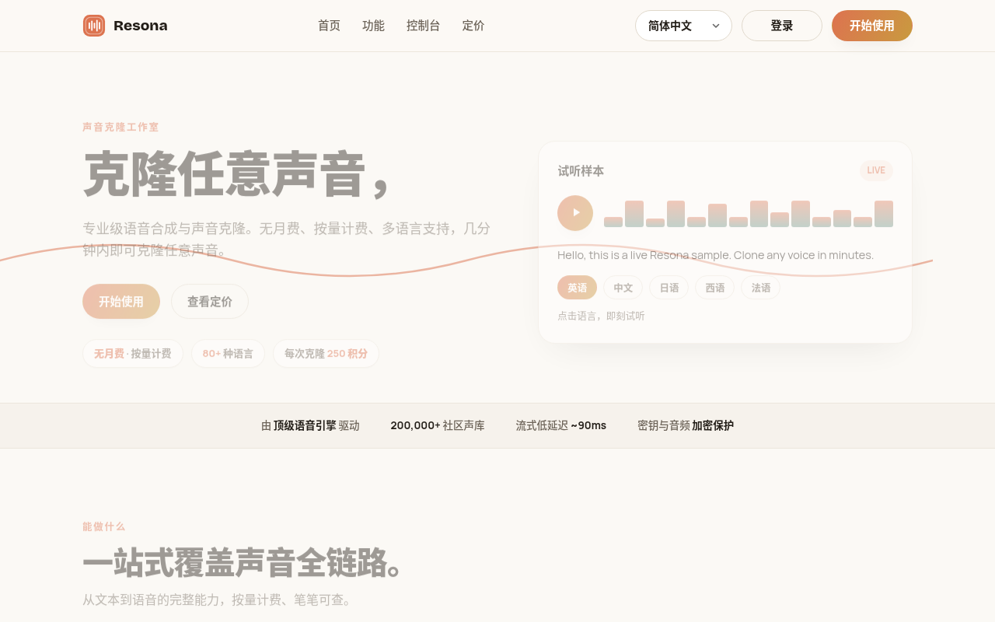Click the 流式低延迟 ~90ms text

click(561, 425)
